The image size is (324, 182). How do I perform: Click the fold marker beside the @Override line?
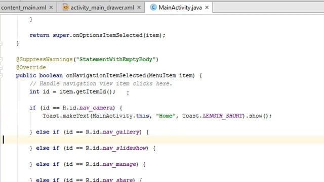pos(1,67)
